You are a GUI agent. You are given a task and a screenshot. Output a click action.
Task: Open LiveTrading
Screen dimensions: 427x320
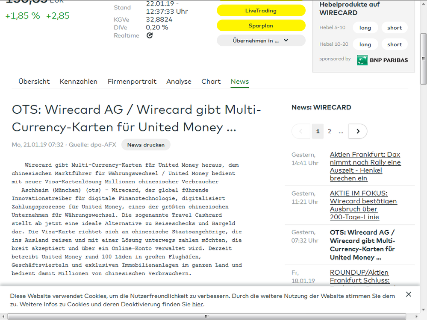[x=261, y=10]
